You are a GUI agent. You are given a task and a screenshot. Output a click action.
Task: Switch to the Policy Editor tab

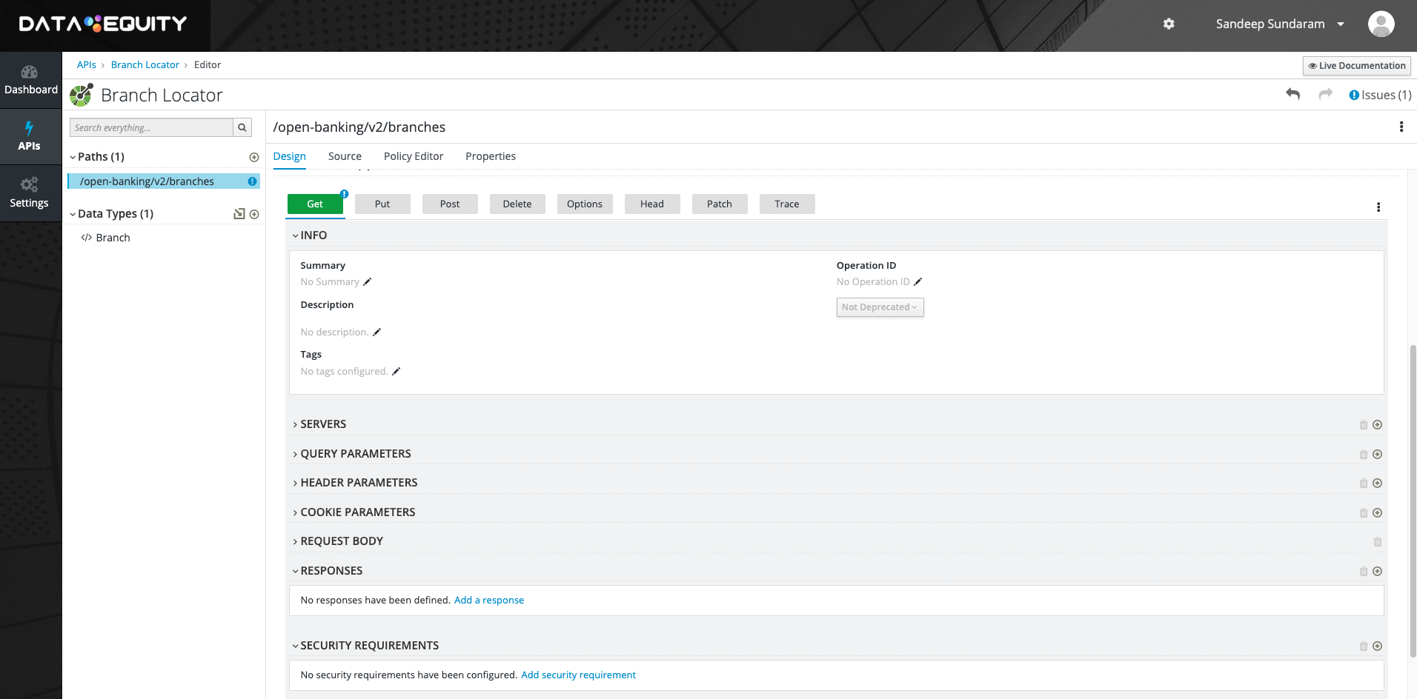click(414, 156)
